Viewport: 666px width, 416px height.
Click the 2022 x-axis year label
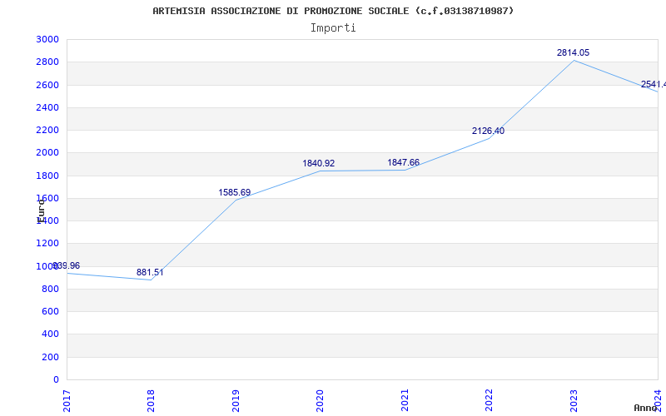(x=489, y=400)
